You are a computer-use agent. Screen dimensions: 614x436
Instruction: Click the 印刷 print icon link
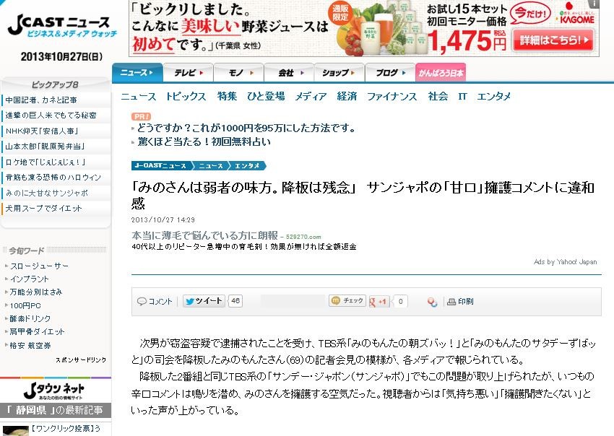(x=461, y=301)
